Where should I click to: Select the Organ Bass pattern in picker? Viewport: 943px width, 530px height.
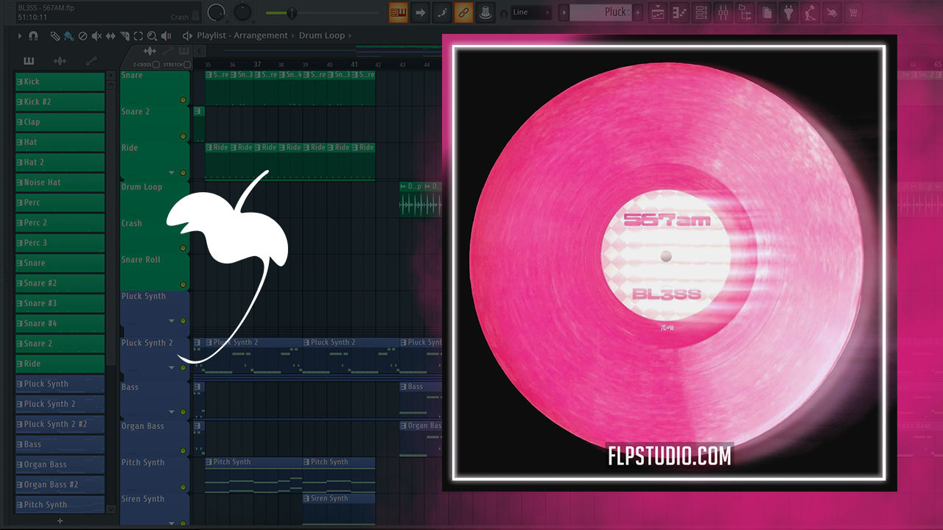click(60, 464)
